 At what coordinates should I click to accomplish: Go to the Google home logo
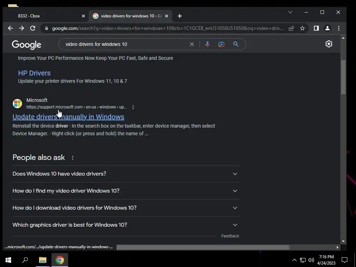(26, 45)
